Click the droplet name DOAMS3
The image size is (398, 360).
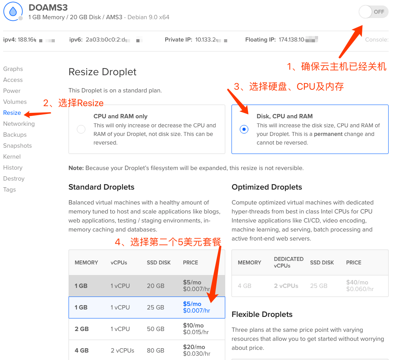[48, 7]
